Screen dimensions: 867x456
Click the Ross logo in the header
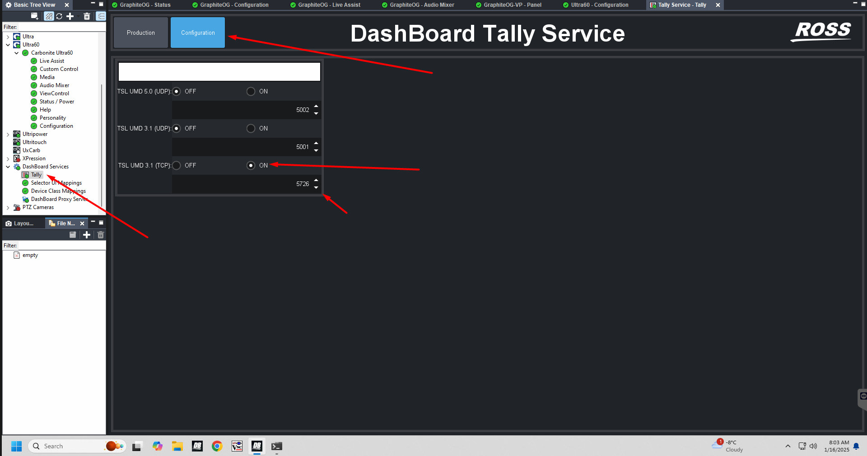(x=822, y=32)
